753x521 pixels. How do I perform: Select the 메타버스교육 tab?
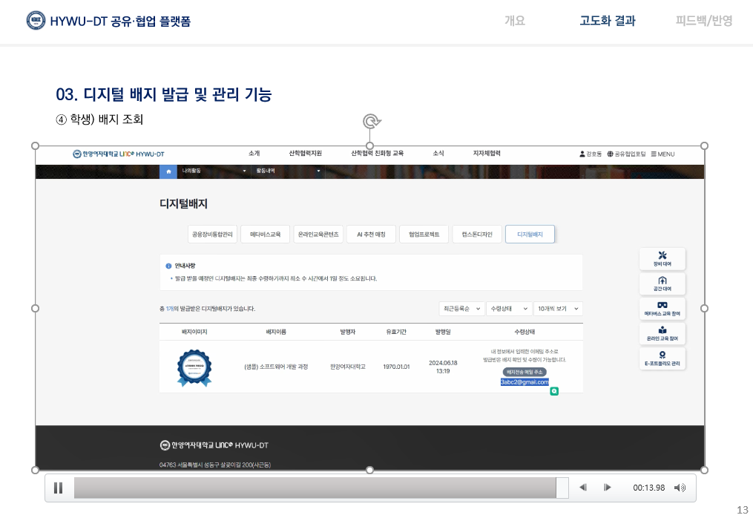[x=265, y=235]
